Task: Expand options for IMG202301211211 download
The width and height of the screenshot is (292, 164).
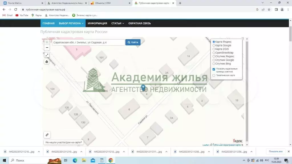Action: (166, 152)
